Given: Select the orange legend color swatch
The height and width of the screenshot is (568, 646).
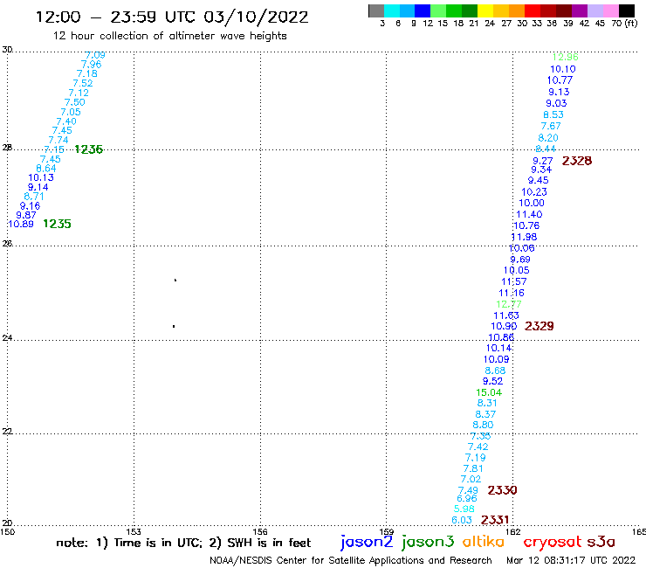Looking at the screenshot, I should point(517,10).
